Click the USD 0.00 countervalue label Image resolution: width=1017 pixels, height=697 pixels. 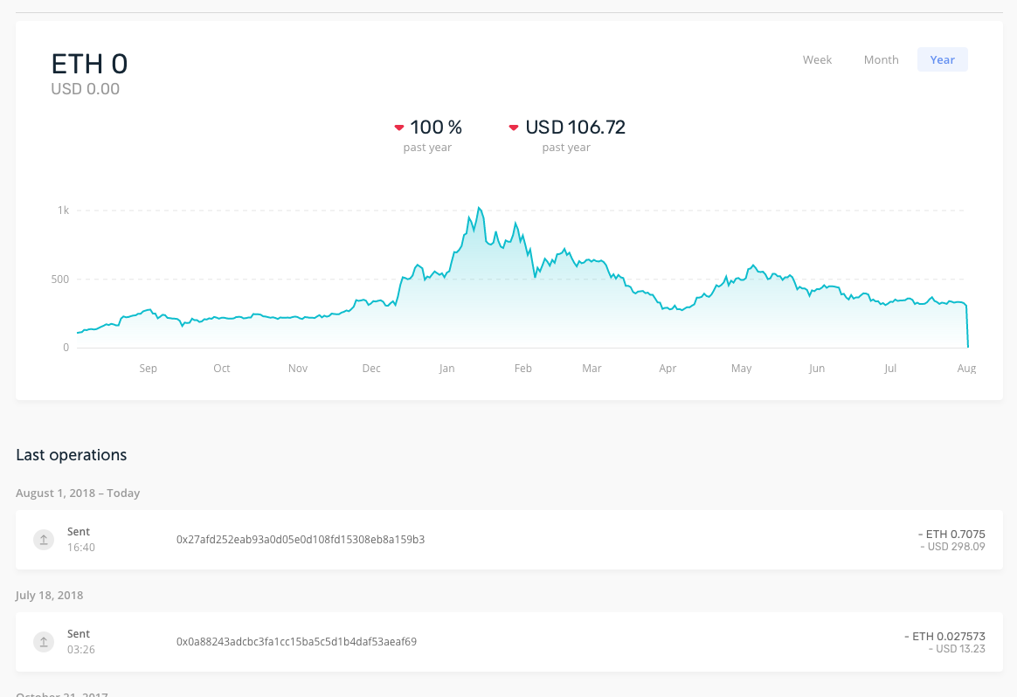[85, 88]
